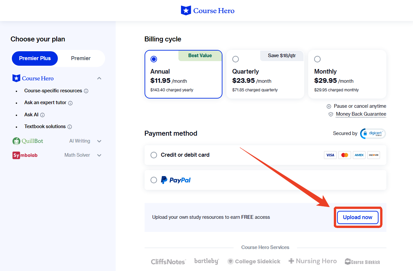Click the Course Sidekick logo
413x271 pixels.
point(362,262)
